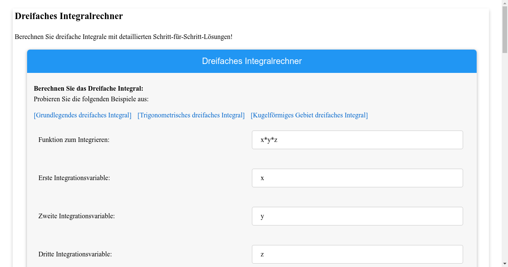Image resolution: width=508 pixels, height=267 pixels.
Task: Click the up arrow on the scrollbar
Action: pos(504,3)
